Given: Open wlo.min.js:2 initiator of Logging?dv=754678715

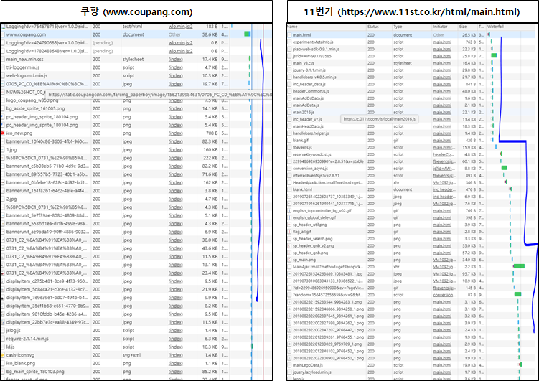Looking at the screenshot, I should coord(180,27).
